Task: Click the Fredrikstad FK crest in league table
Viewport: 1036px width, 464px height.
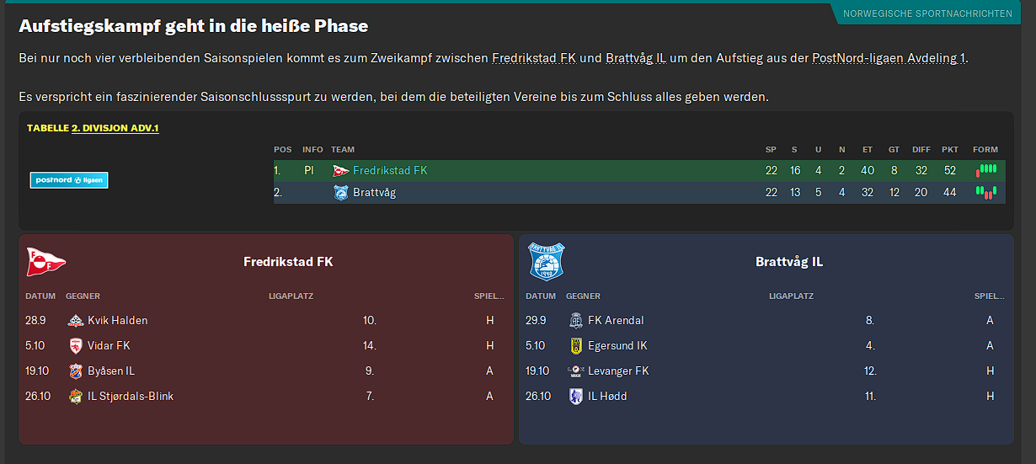Action: point(340,171)
